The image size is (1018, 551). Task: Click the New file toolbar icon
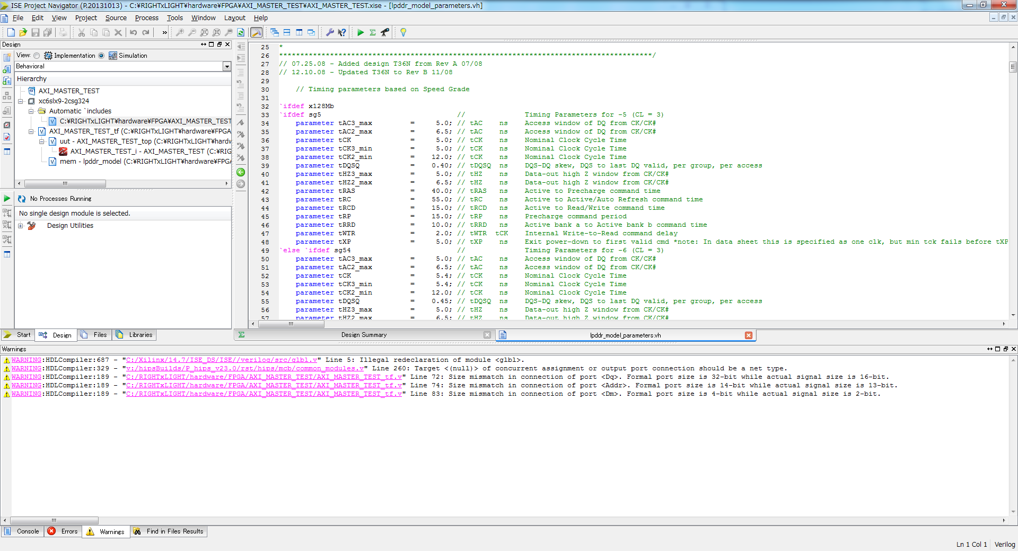[11, 32]
